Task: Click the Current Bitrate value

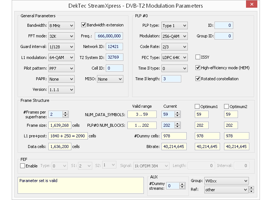Action: (174, 147)
